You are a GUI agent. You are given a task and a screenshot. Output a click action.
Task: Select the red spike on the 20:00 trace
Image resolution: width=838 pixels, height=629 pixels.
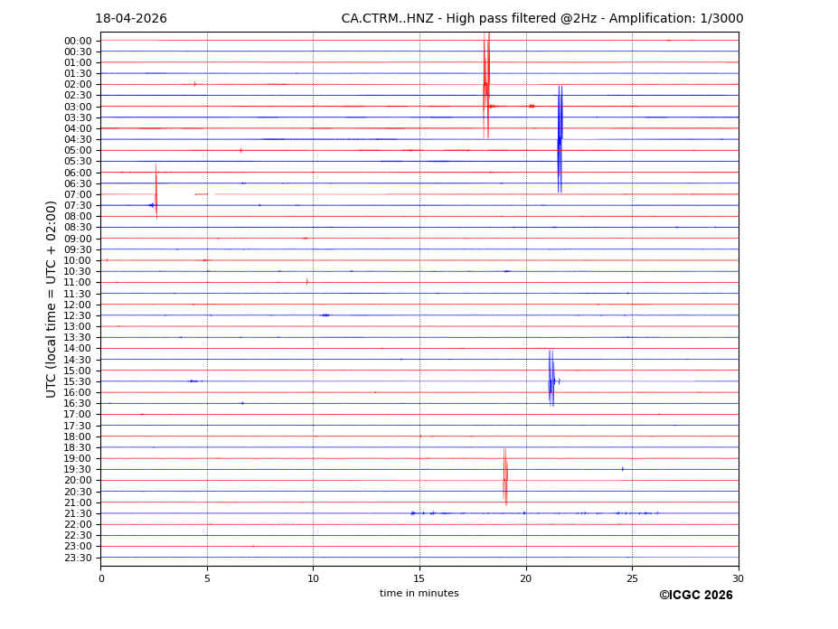tap(505, 477)
